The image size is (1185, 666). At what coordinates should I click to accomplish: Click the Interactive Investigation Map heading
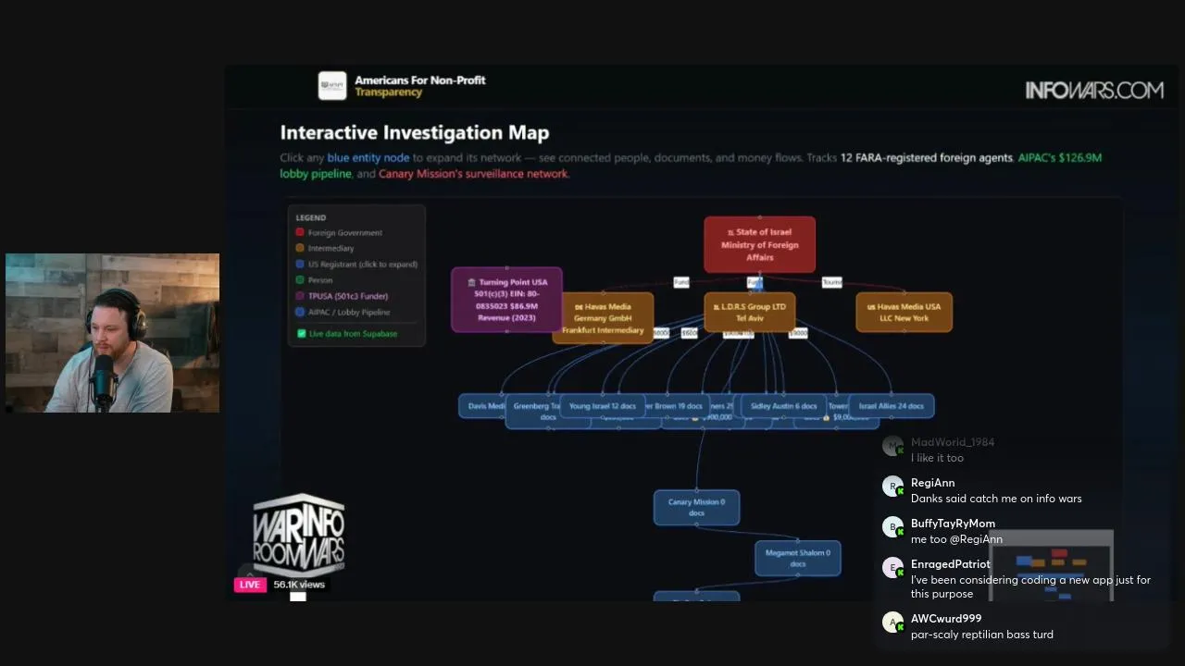pyautogui.click(x=415, y=133)
